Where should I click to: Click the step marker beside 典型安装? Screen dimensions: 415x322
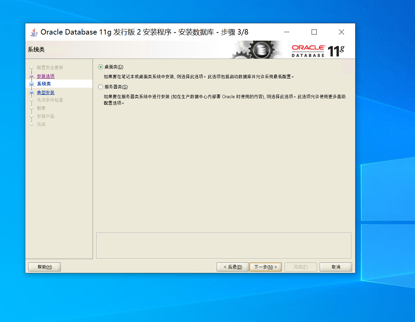pos(32,92)
